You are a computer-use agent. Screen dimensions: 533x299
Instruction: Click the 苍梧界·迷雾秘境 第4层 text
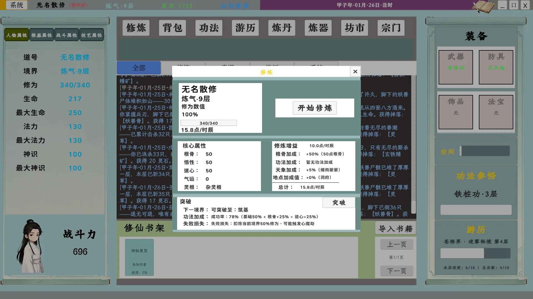pyautogui.click(x=476, y=241)
